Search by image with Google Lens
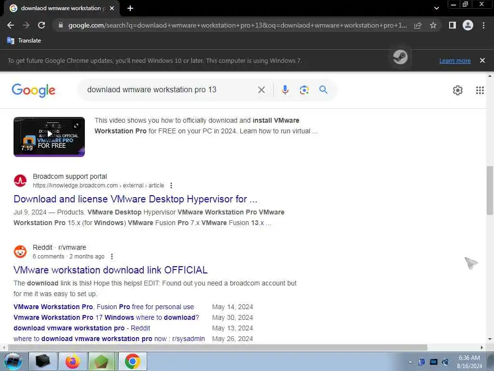 pos(304,90)
